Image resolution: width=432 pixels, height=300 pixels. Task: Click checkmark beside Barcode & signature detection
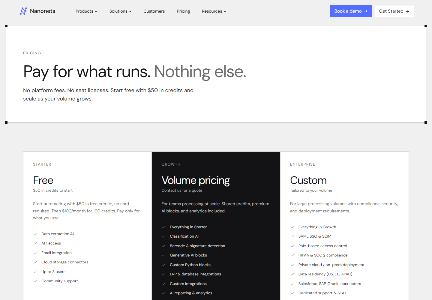click(164, 246)
